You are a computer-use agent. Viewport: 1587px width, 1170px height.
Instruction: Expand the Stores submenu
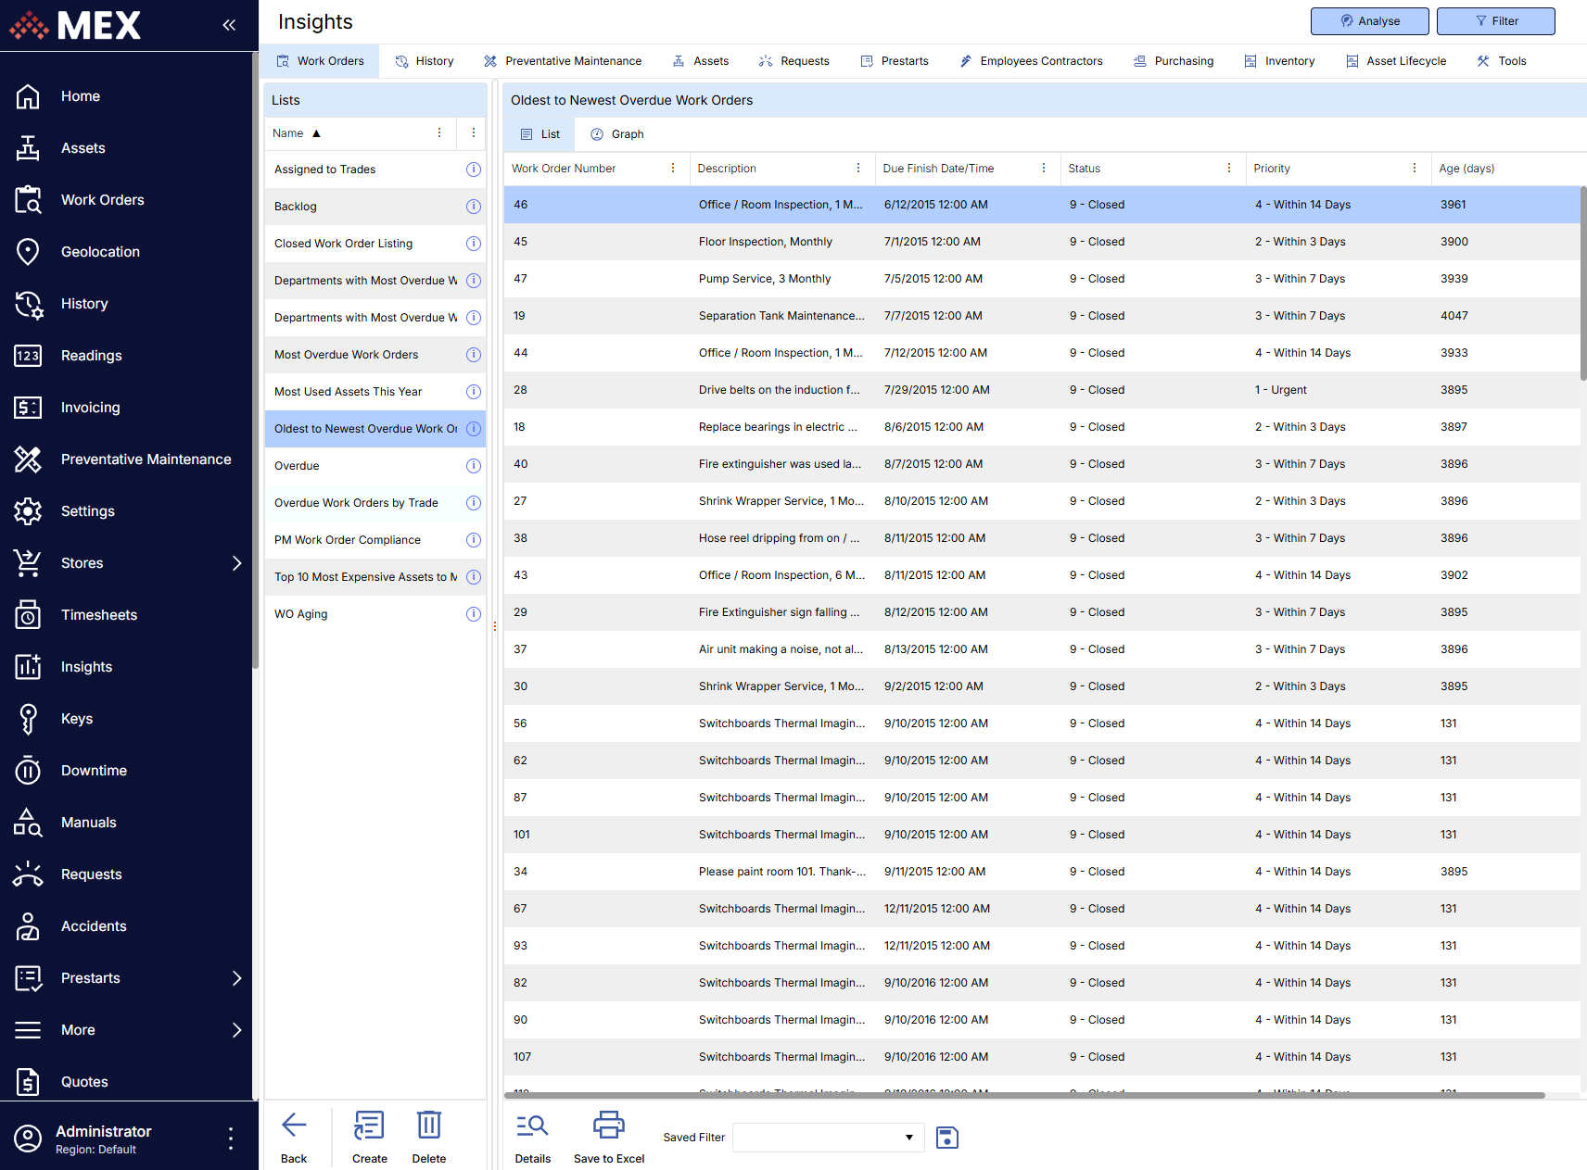coord(236,563)
